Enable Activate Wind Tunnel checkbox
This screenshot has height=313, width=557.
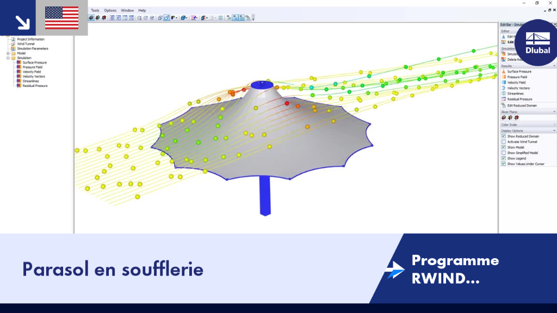503,142
